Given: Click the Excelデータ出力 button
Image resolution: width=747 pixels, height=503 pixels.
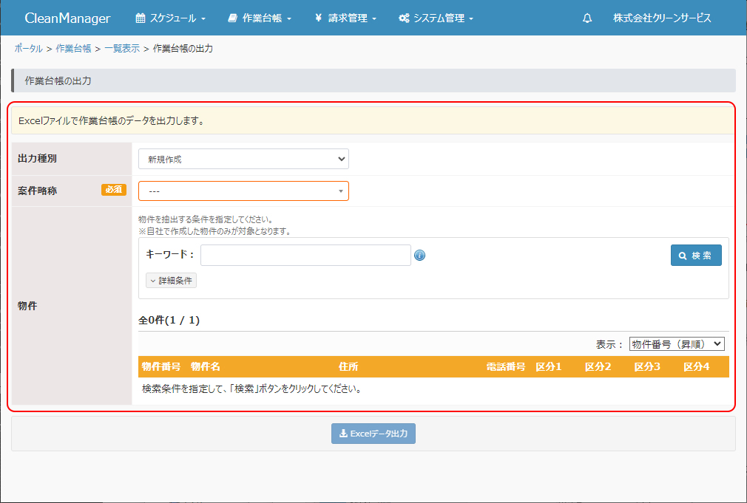Looking at the screenshot, I should click(373, 434).
